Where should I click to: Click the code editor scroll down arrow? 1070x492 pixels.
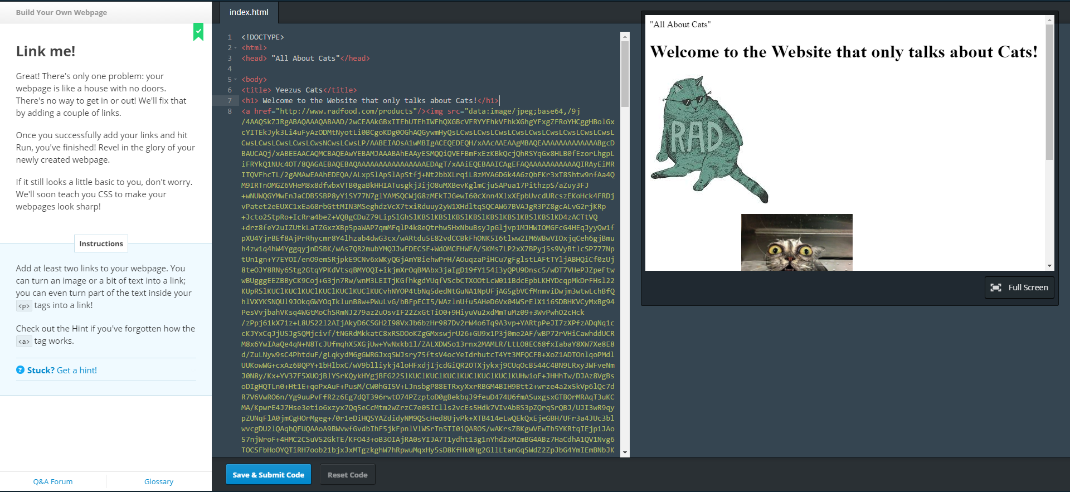[x=625, y=452]
